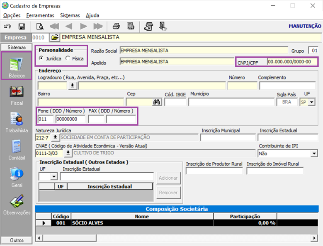Click the undo arrow toolbar icon
Viewport: 323px width, 246px height.
(7, 27)
